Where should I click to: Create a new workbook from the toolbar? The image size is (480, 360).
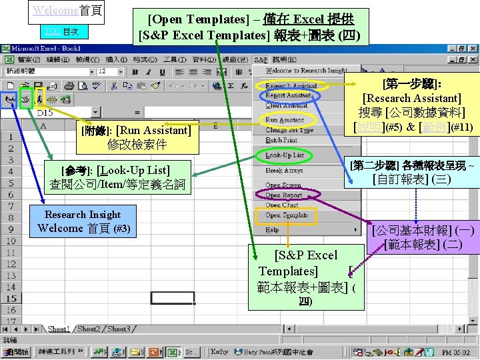coord(10,86)
